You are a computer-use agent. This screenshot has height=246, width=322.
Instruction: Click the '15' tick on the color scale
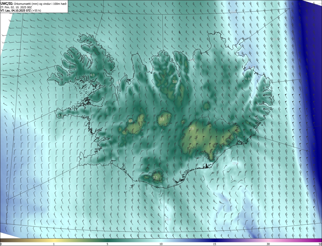tap(215, 244)
